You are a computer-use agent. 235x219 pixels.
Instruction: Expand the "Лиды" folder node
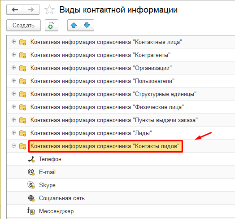pos(13,132)
